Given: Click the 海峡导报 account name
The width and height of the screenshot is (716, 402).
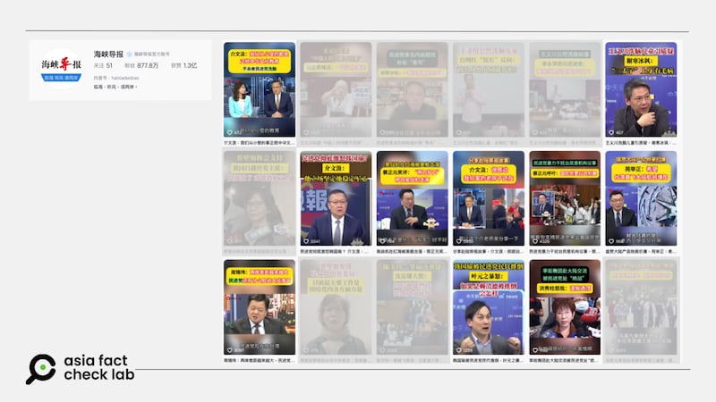Looking at the screenshot, I should [108, 54].
